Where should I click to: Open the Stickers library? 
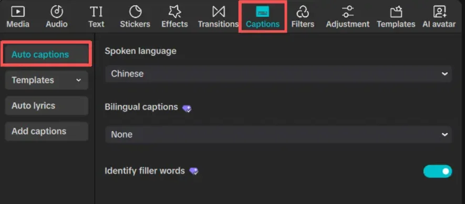click(x=135, y=17)
